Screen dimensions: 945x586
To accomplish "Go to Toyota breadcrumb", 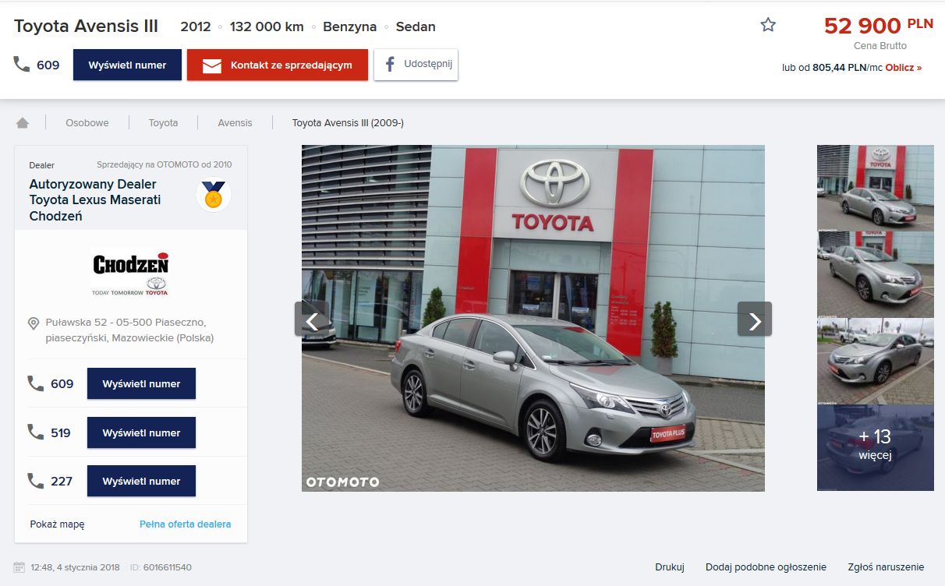I will pos(163,123).
